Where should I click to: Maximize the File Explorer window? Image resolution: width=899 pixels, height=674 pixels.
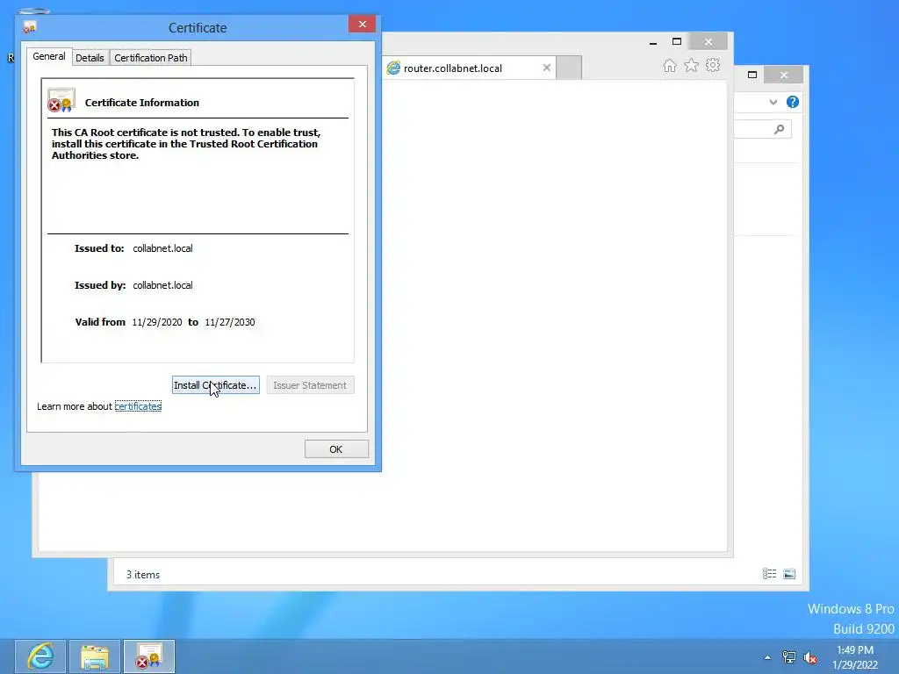pyautogui.click(x=752, y=75)
